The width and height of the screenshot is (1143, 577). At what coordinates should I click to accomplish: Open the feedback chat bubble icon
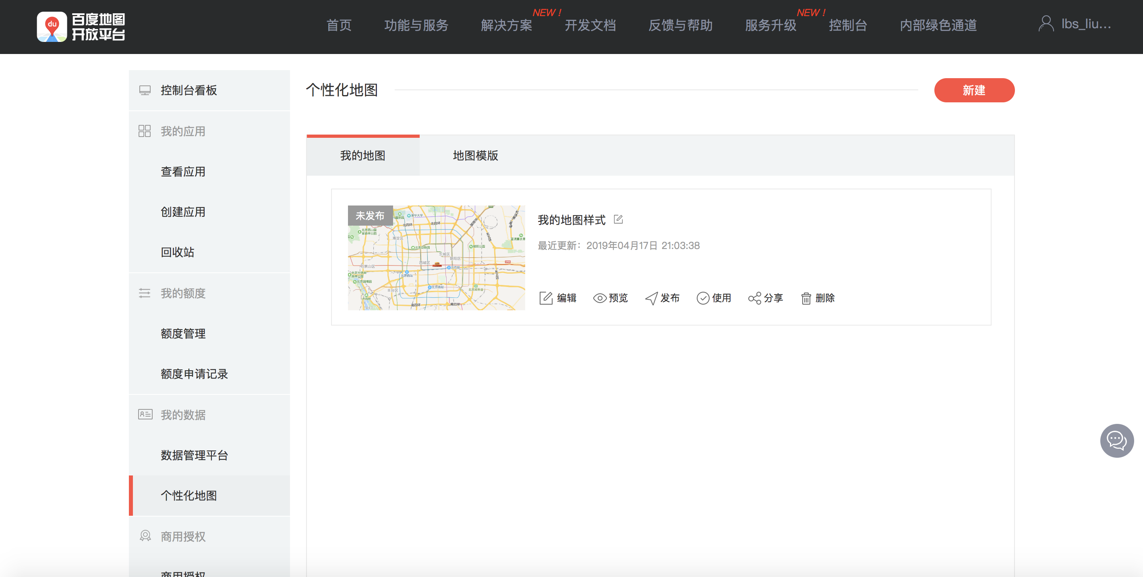click(1116, 440)
